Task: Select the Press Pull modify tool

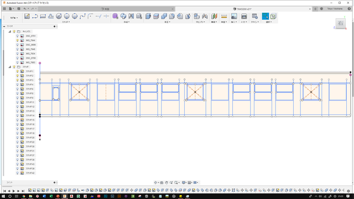Action: [148, 16]
